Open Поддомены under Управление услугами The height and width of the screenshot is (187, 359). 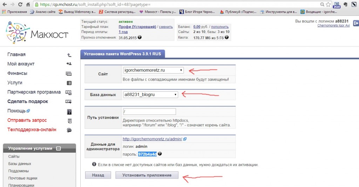point(18,171)
